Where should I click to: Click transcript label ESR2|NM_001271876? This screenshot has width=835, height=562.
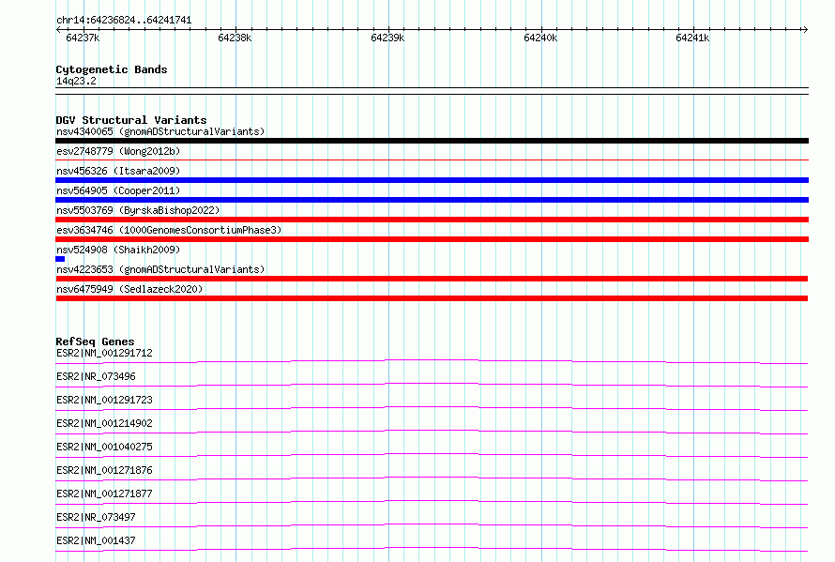tap(104, 470)
